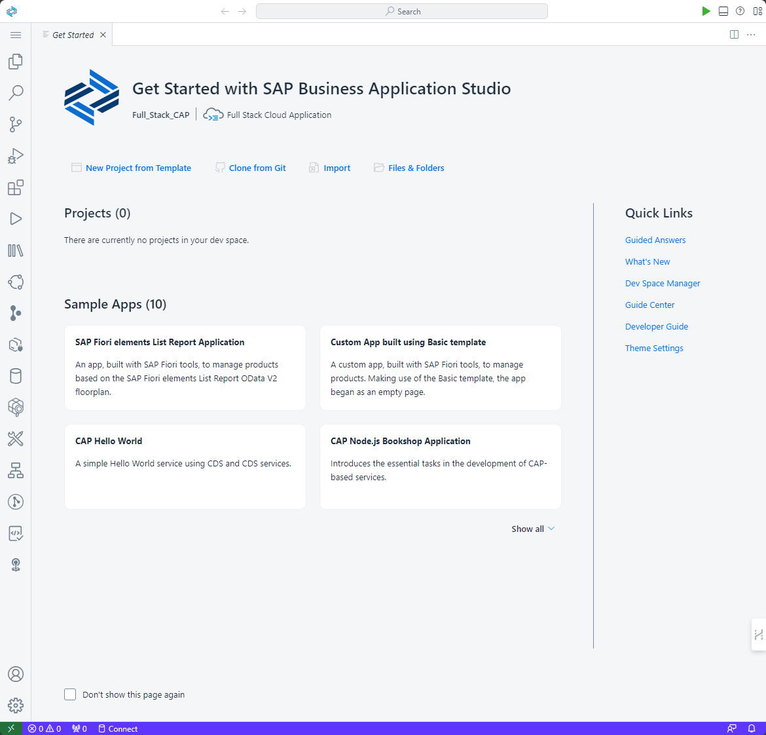Screen dimensions: 766x735
Task: Open the crossed-tools utilities view in sidebar
Action: coord(16,439)
